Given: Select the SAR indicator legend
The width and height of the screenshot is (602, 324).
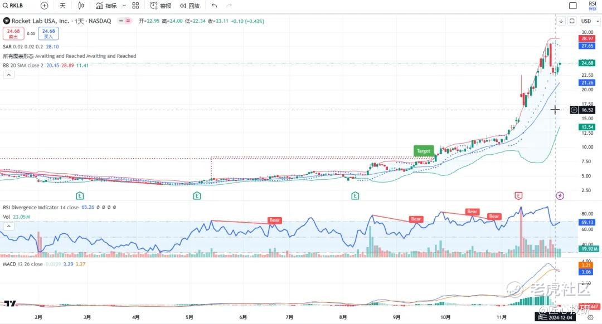Looking at the screenshot, I should [31, 47].
